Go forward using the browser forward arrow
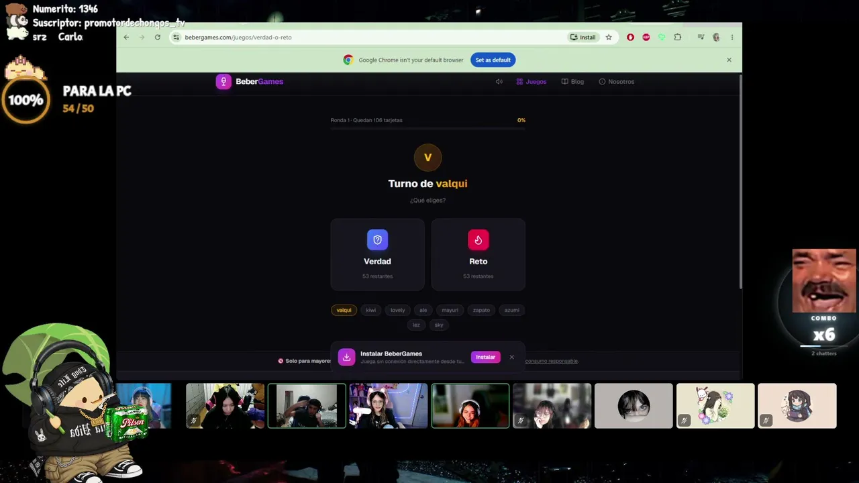The image size is (859, 483). click(142, 38)
